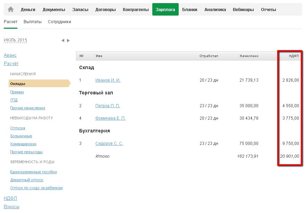The width and height of the screenshot is (306, 213).
Task: Switch to the Выплаты subtab
Action: coord(33,22)
